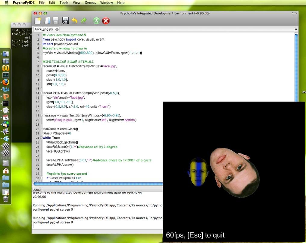Open a file using the folder toolbar icon
The image size is (306, 243).
tap(47, 21)
